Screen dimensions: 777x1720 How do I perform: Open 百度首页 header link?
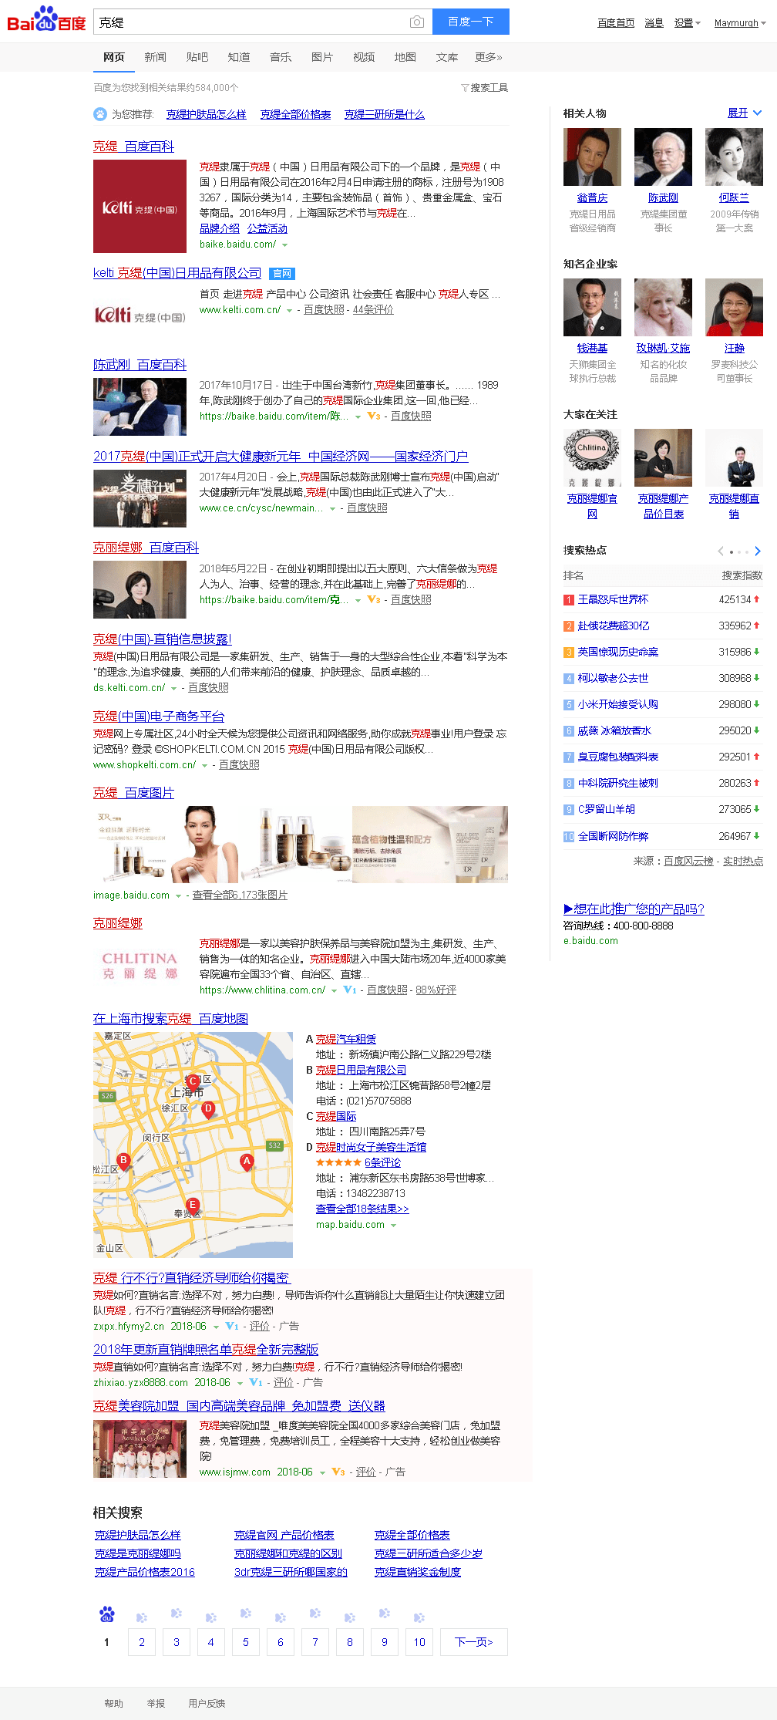616,23
